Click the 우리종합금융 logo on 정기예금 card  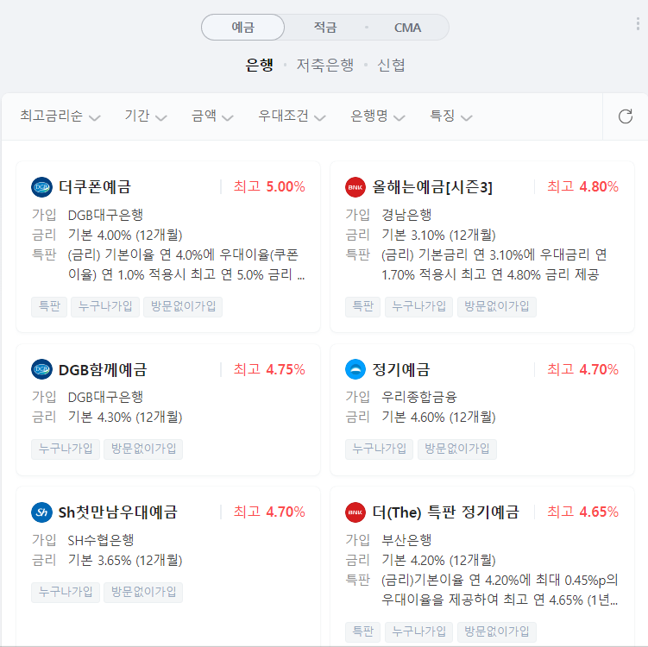click(355, 369)
